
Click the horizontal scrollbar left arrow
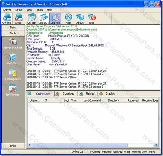pyautogui.click(x=30, y=145)
